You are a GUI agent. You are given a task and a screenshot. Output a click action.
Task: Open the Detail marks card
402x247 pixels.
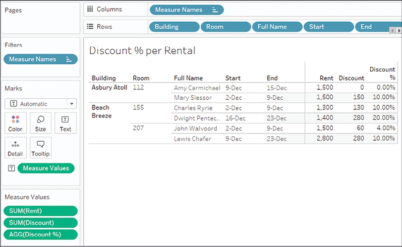tap(15, 148)
